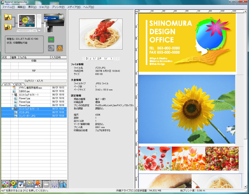Delete job with trash can icon
This screenshot has height=194, width=249.
[62, 184]
